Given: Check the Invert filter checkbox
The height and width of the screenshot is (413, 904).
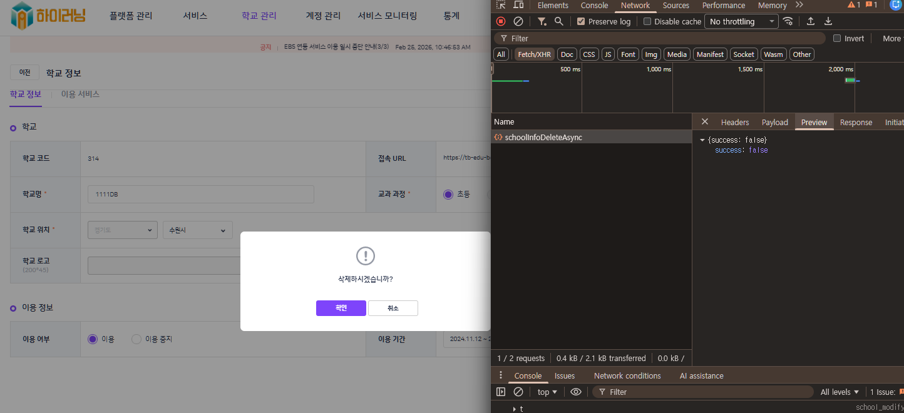Looking at the screenshot, I should (x=837, y=38).
